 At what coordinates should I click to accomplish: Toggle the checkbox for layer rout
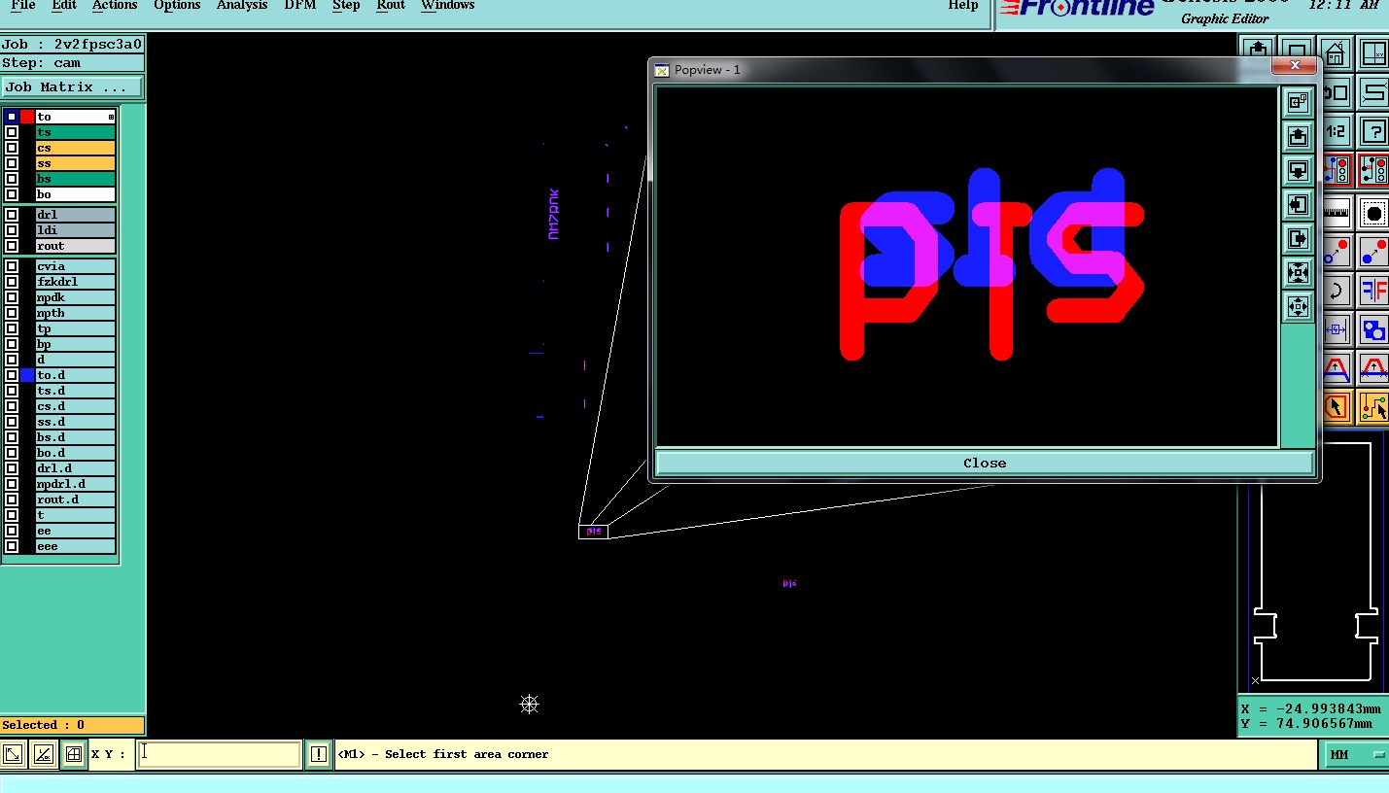(x=12, y=246)
